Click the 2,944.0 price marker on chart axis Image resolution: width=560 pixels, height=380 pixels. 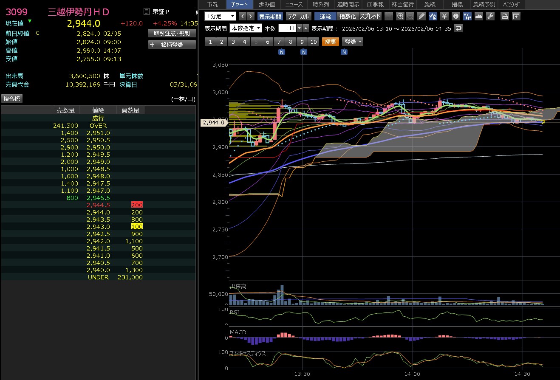click(214, 122)
